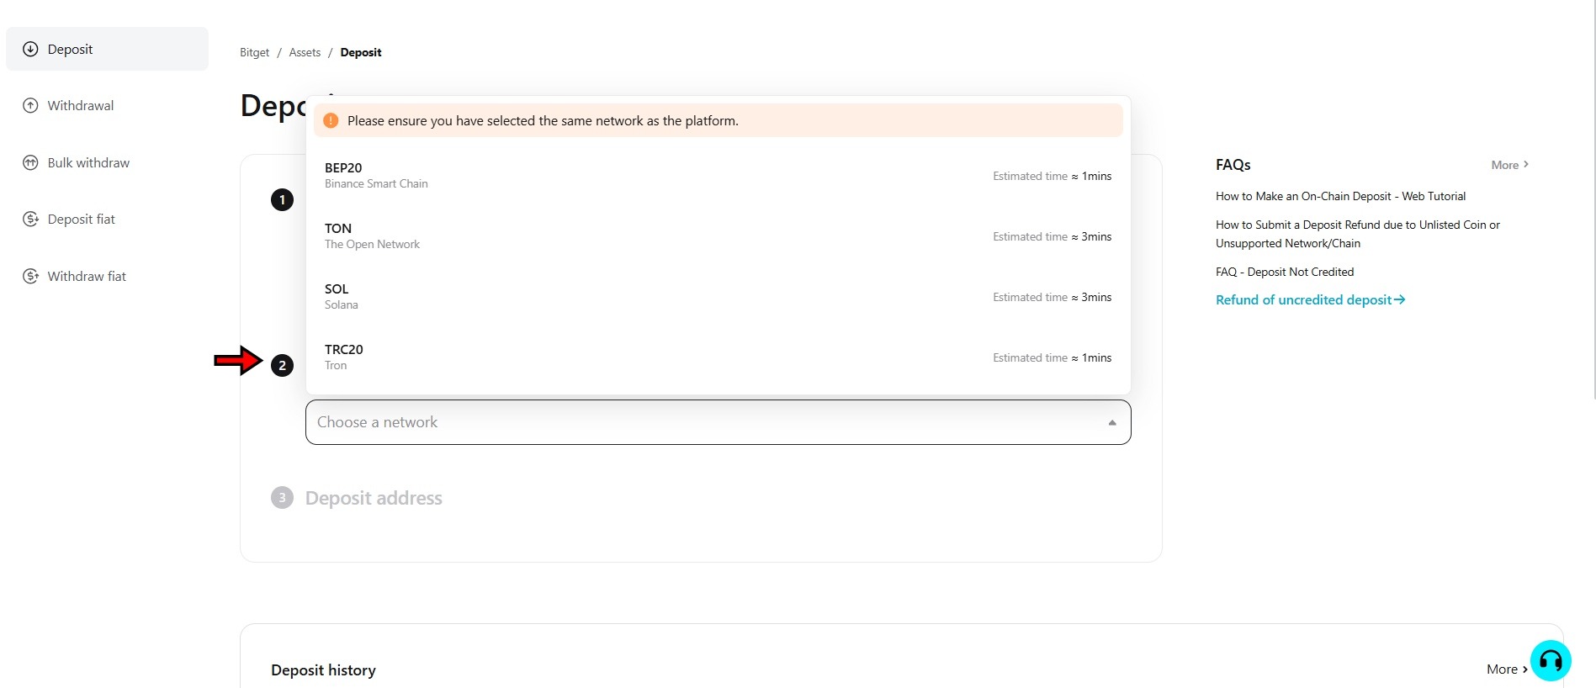Click Refund of uncredited deposit link
The width and height of the screenshot is (1596, 688).
[x=1310, y=299]
